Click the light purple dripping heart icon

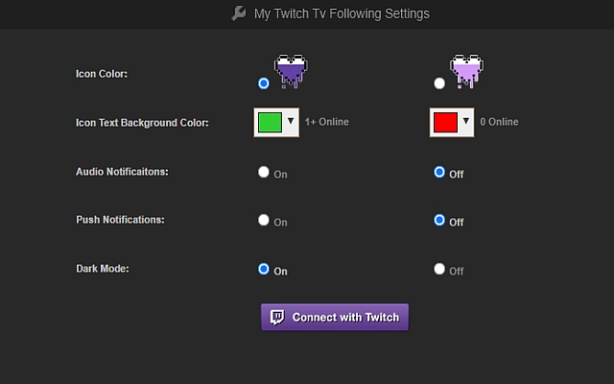pyautogui.click(x=467, y=71)
